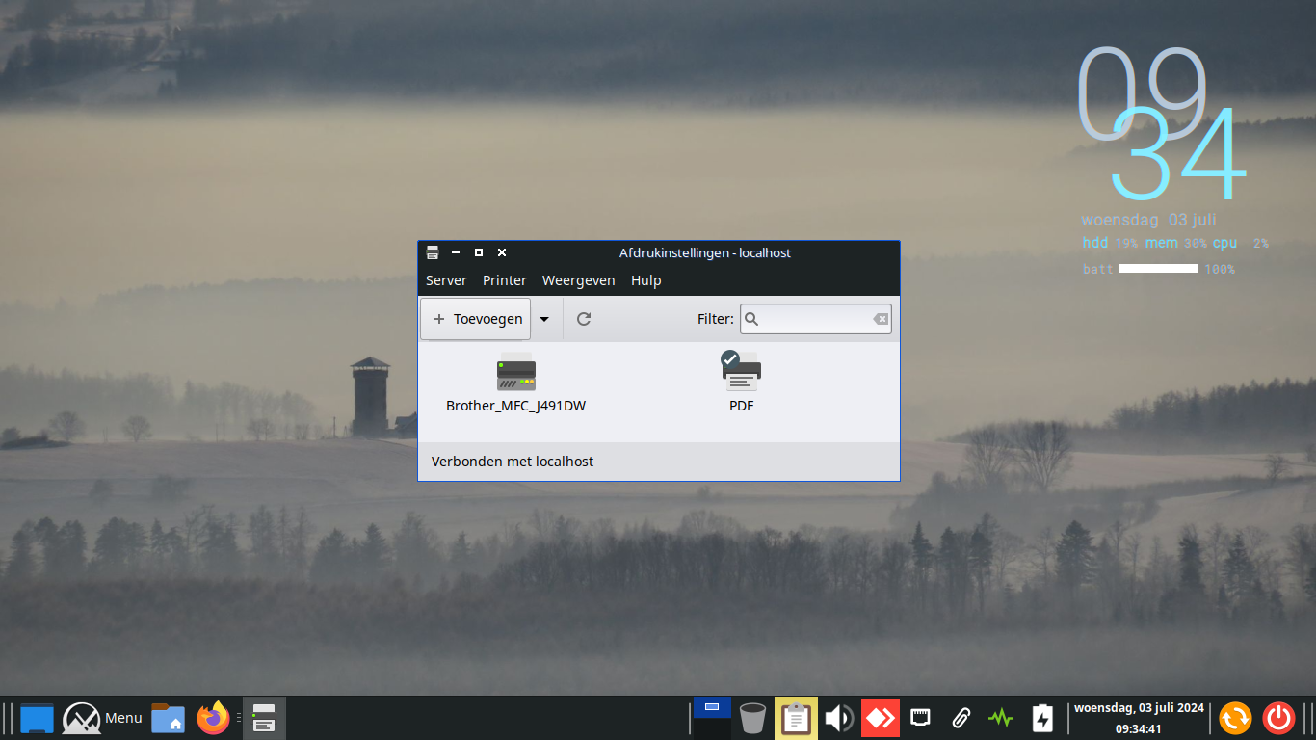Viewport: 1316px width, 740px height.
Task: Open the Hulp menu
Action: point(645,280)
